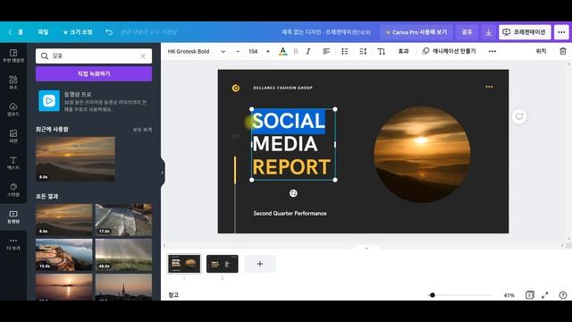Click the Effects button
This screenshot has height=322, width=572.
[403, 52]
